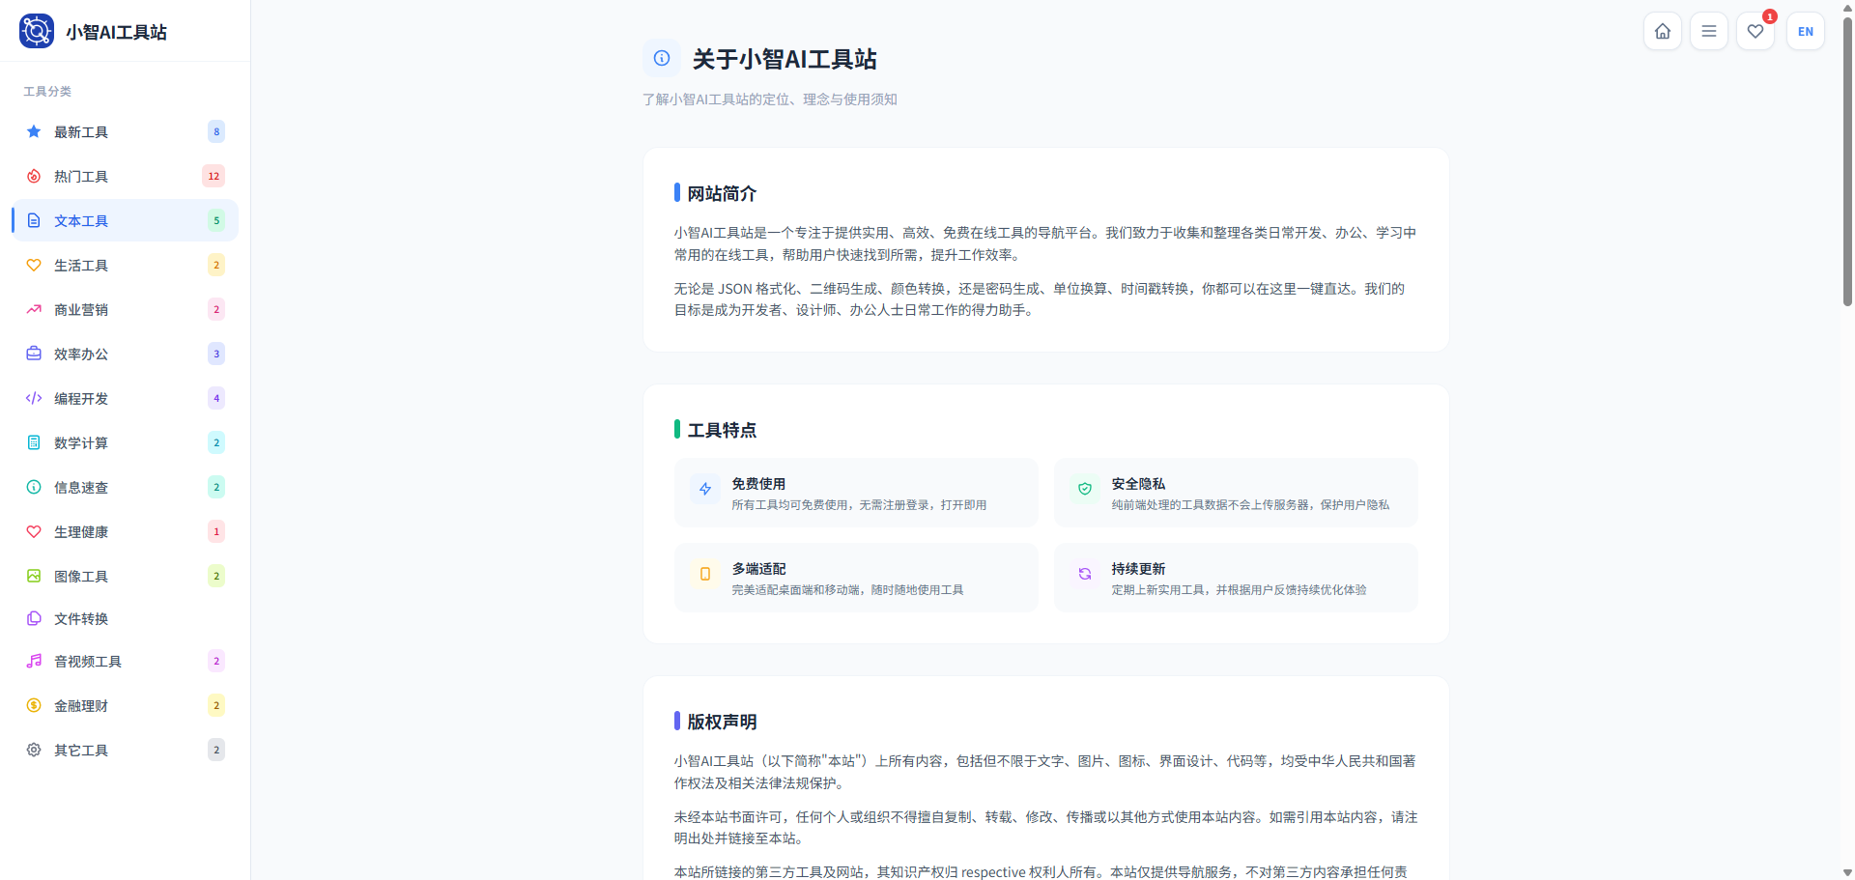
Task: Click the picture icon for 图像工具
Action: click(34, 576)
